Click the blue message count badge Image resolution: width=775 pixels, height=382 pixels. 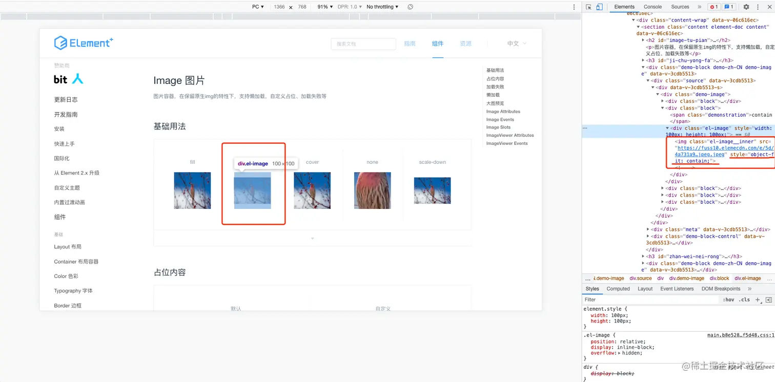coord(729,7)
